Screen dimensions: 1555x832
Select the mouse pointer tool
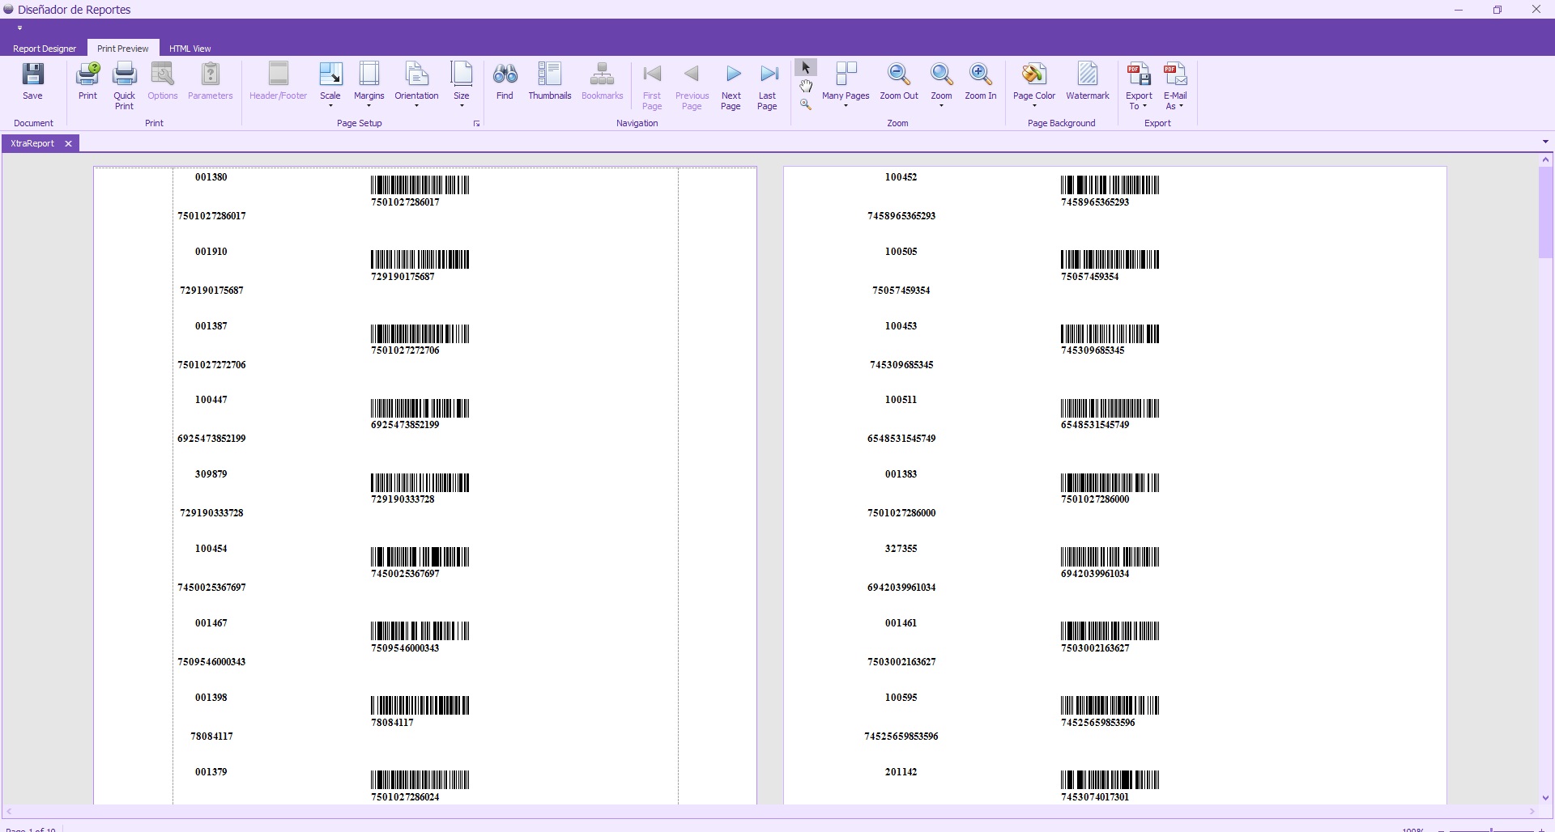806,68
